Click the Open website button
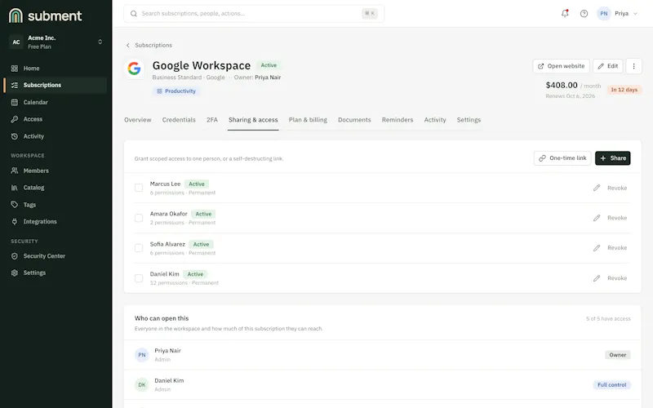Screen dimensions: 653x408 [561, 66]
